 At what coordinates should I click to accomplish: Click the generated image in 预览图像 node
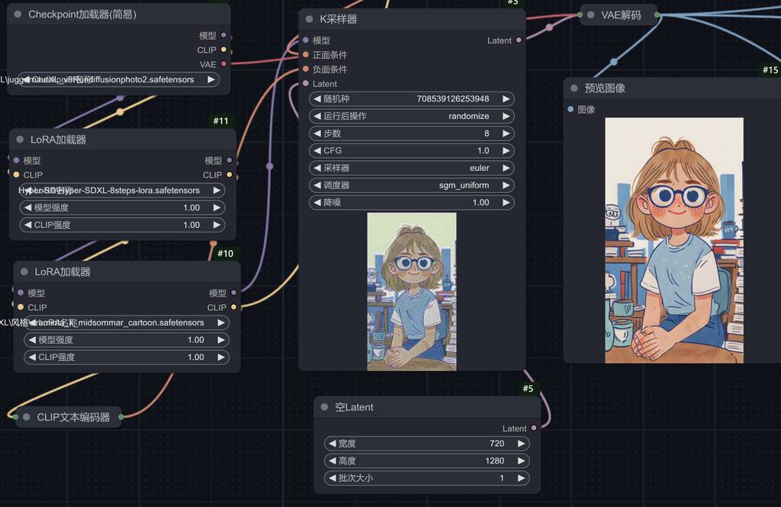(673, 240)
